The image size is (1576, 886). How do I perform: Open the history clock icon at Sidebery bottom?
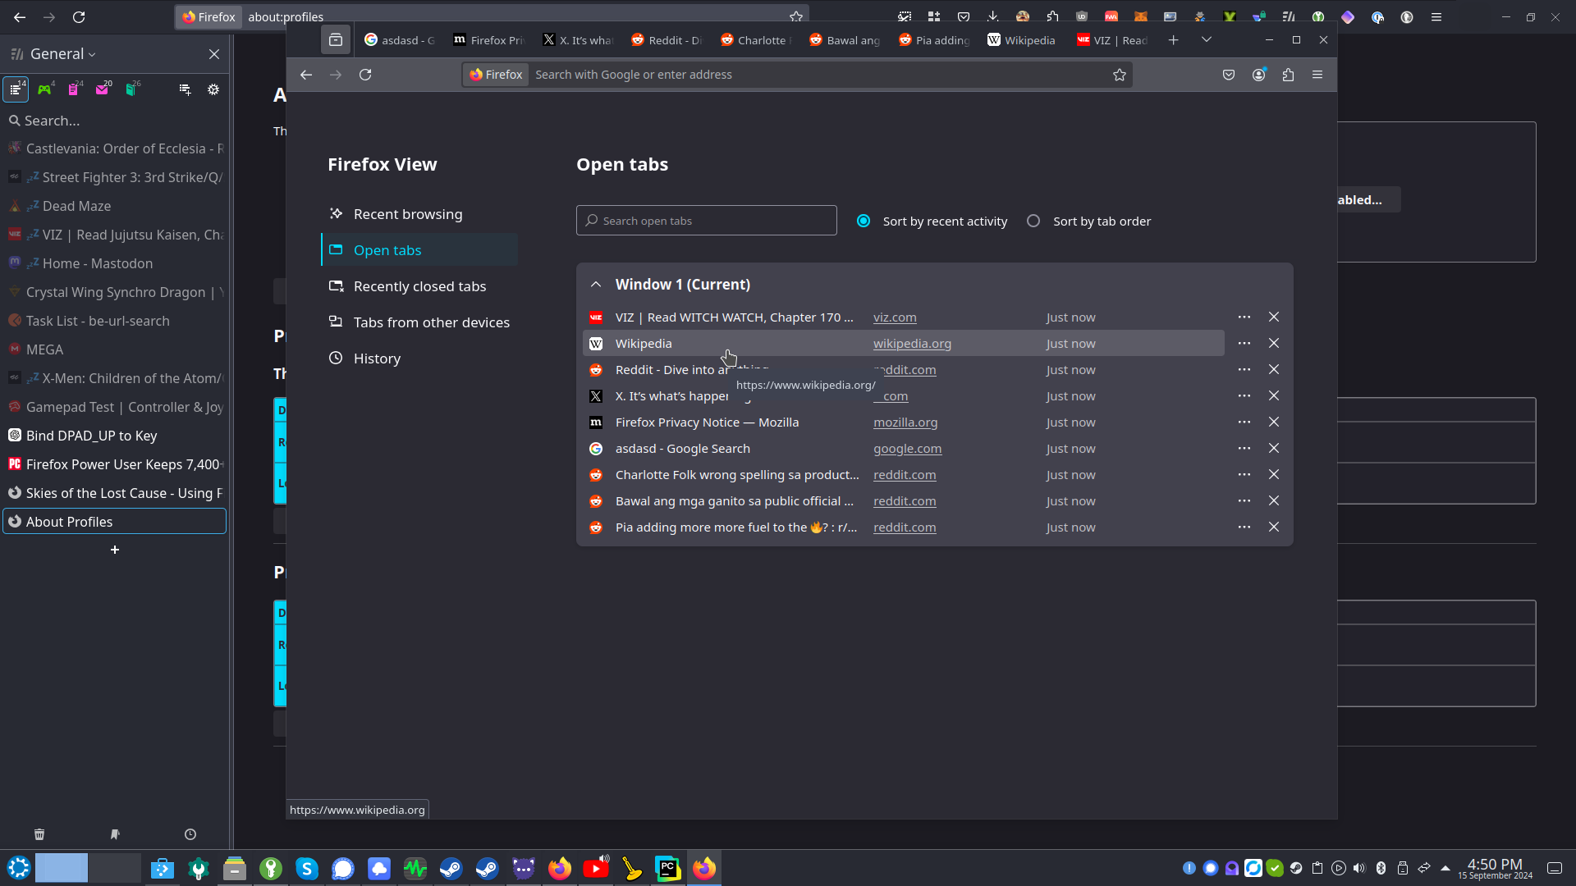pos(190,834)
